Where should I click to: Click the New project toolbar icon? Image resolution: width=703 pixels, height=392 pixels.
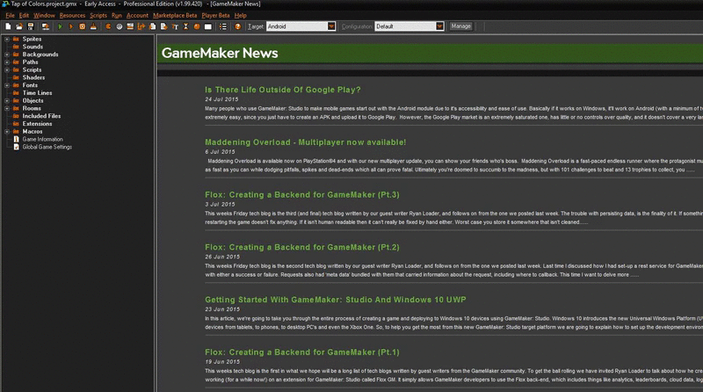(8, 26)
